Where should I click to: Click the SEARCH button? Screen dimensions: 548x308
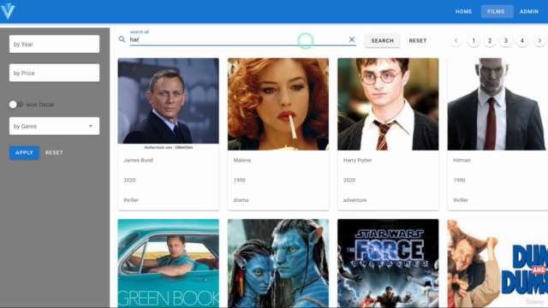[383, 41]
